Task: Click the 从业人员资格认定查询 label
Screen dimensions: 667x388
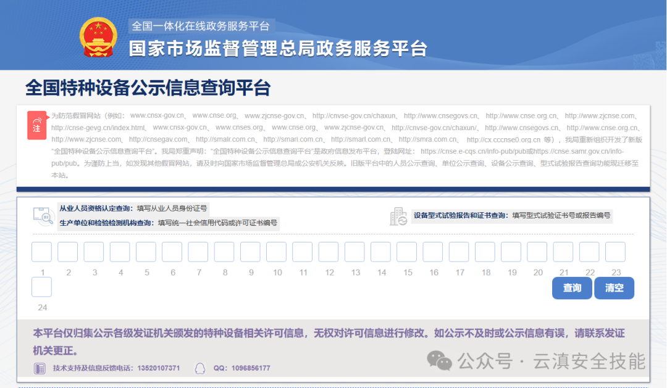Action: pyautogui.click(x=96, y=208)
